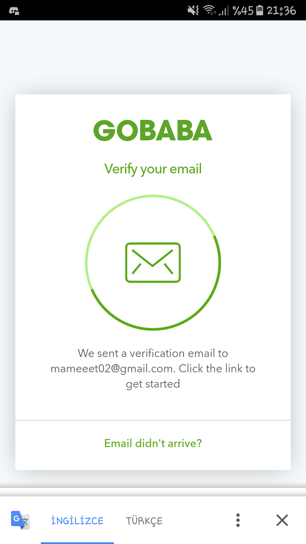This screenshot has width=306, height=544.
Task: Close the translation bar with X
Action: tap(282, 520)
